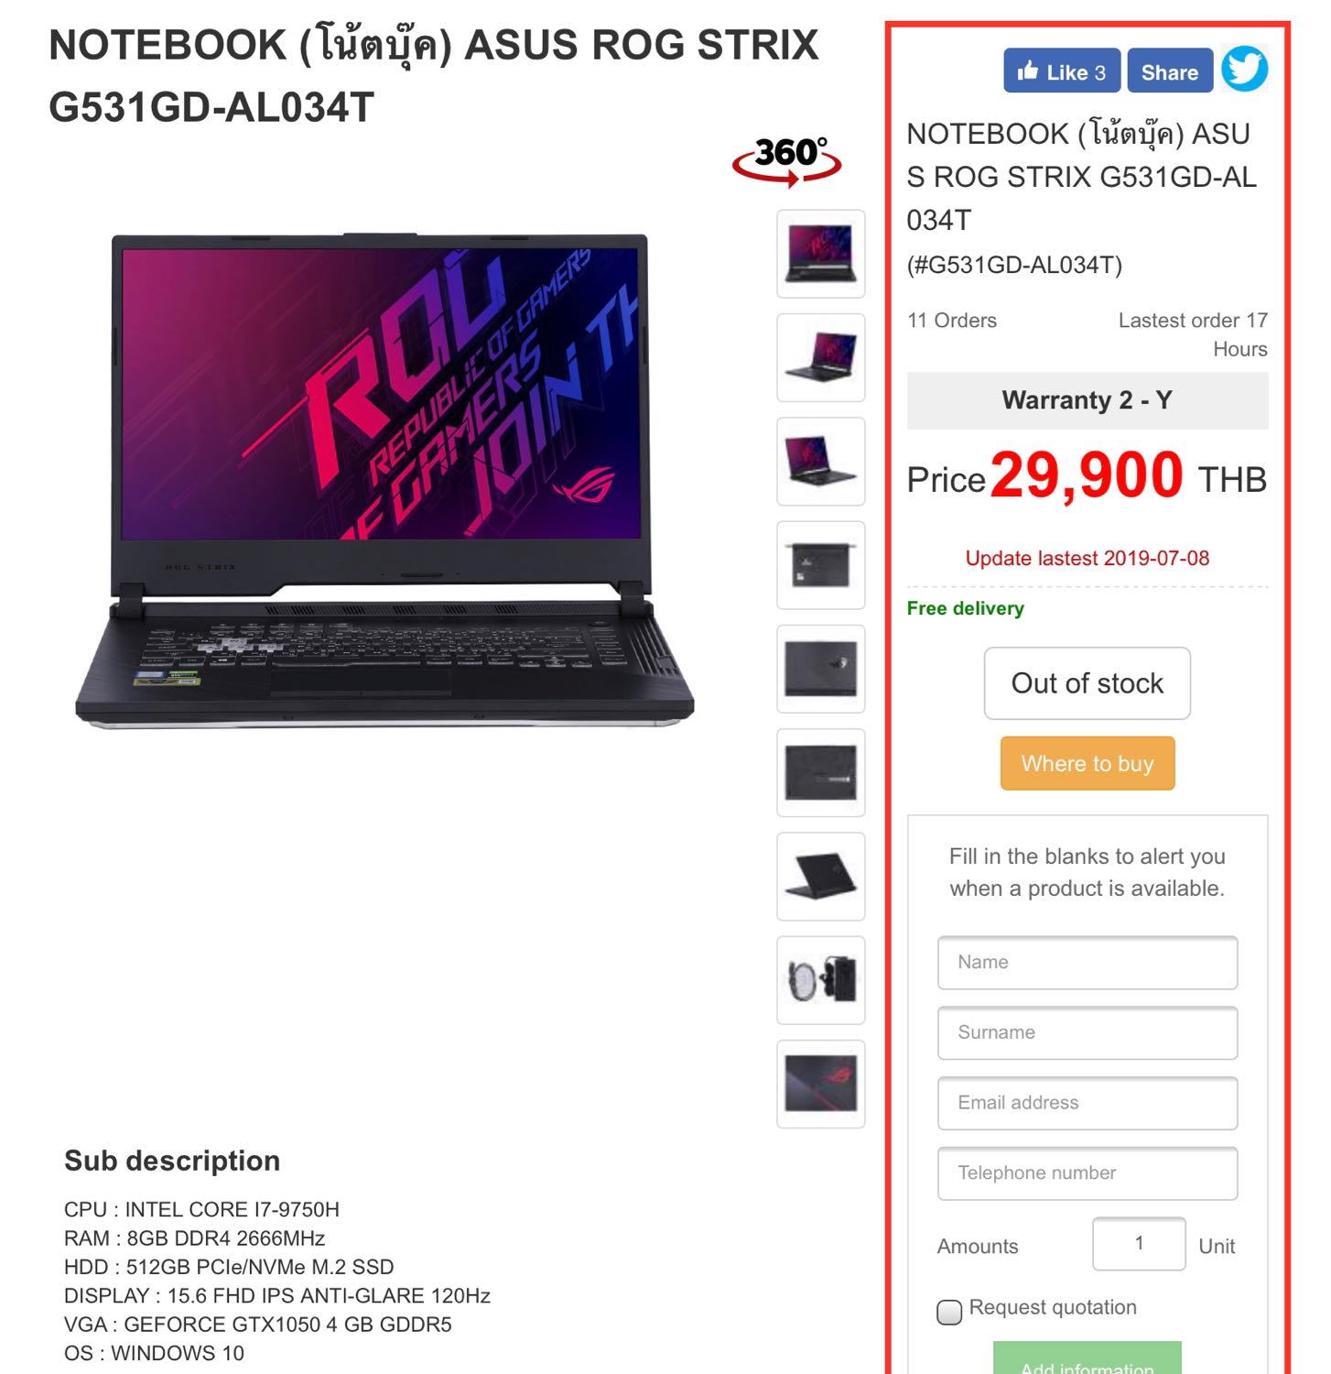Select the first front-view laptop thumbnail
Screen dimensions: 1331x1374
tap(821, 254)
